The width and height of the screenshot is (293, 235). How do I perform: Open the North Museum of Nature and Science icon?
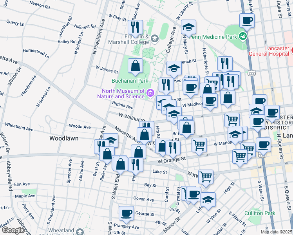[x=150, y=93]
